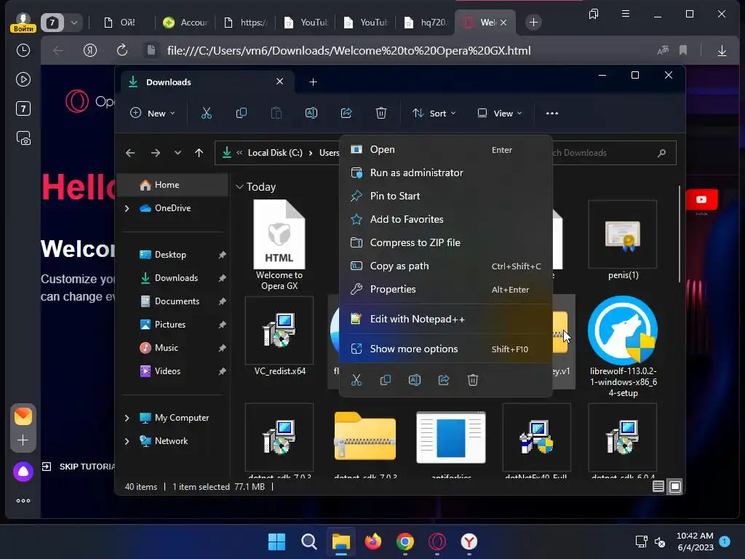Viewport: 745px width, 559px height.
Task: Click Windows Start button
Action: 276,542
